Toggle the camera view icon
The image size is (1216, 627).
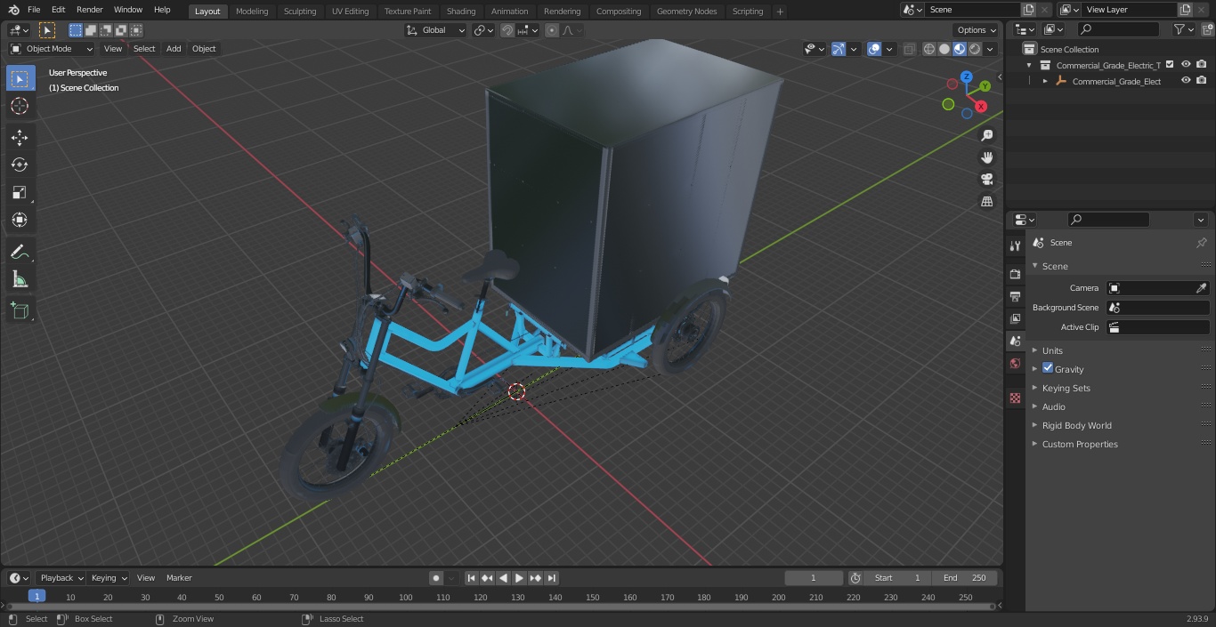(x=986, y=179)
